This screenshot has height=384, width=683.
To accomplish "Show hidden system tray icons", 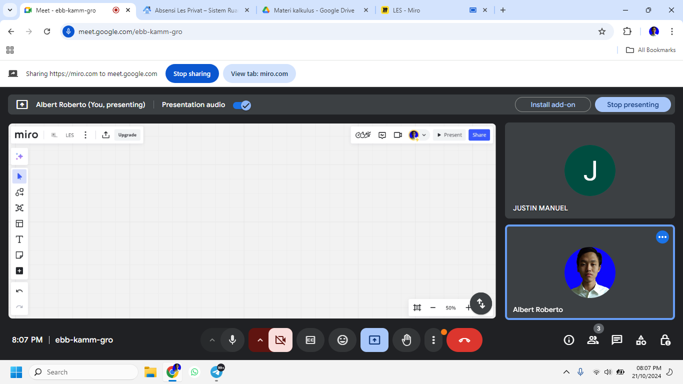I will click(x=566, y=372).
